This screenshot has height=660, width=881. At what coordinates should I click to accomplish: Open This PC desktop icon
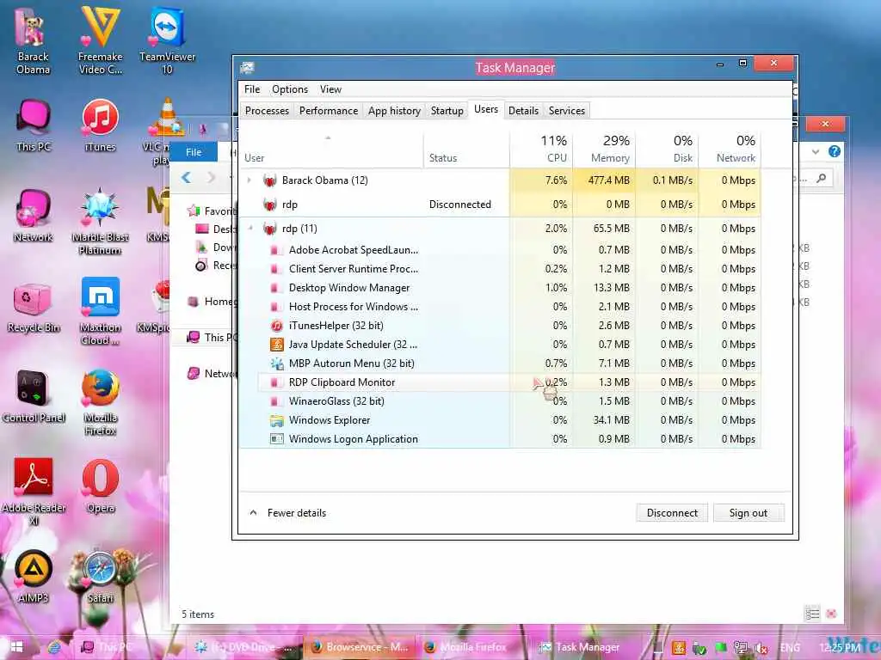click(34, 125)
